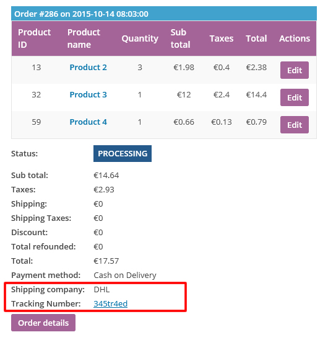Click the Product name column header
Screen dimensions: 328x345
click(84, 38)
